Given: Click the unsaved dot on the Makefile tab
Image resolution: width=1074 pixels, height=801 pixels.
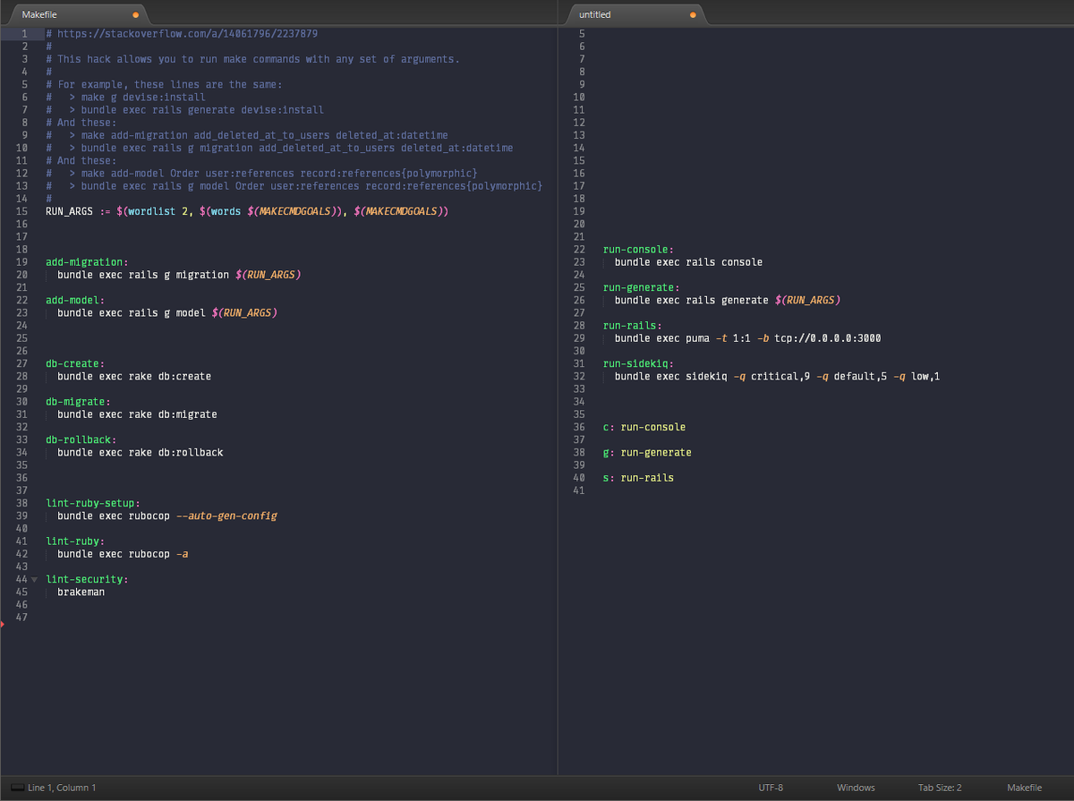Looking at the screenshot, I should pyautogui.click(x=135, y=15).
